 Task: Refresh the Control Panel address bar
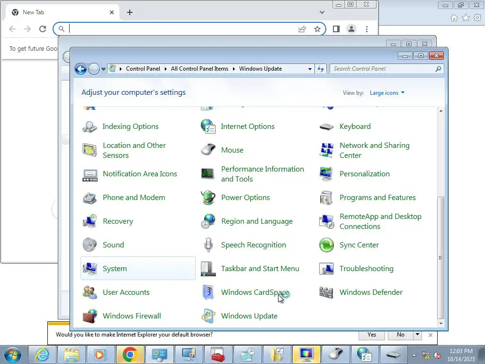[x=321, y=69]
